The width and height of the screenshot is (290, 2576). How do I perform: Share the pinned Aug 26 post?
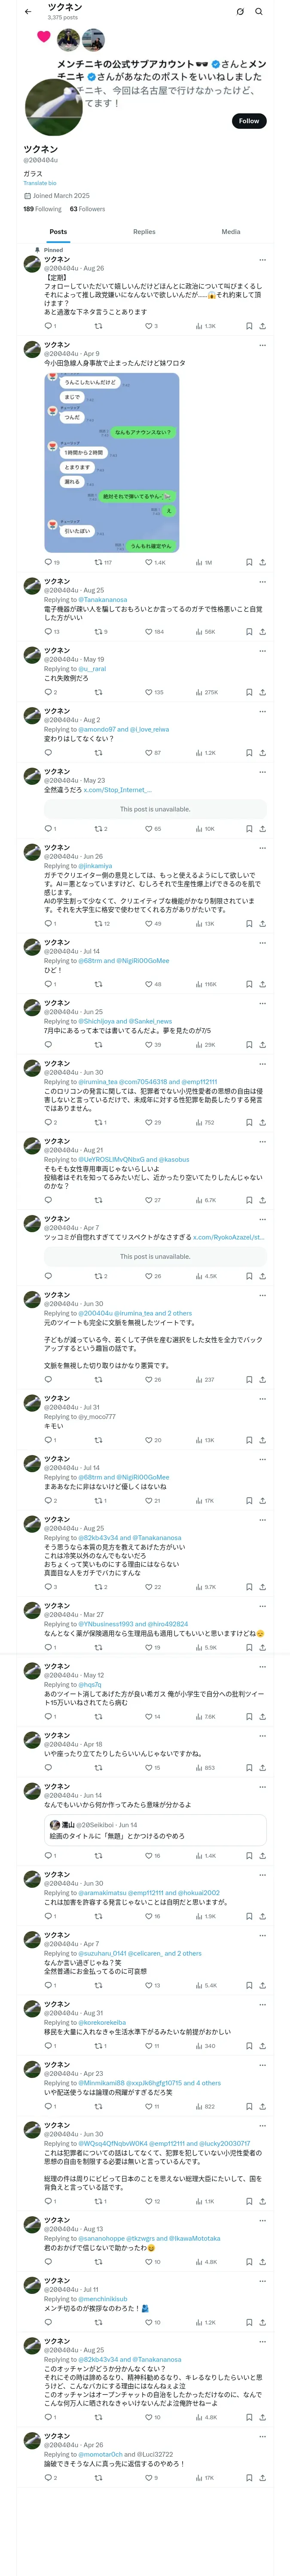tap(262, 326)
